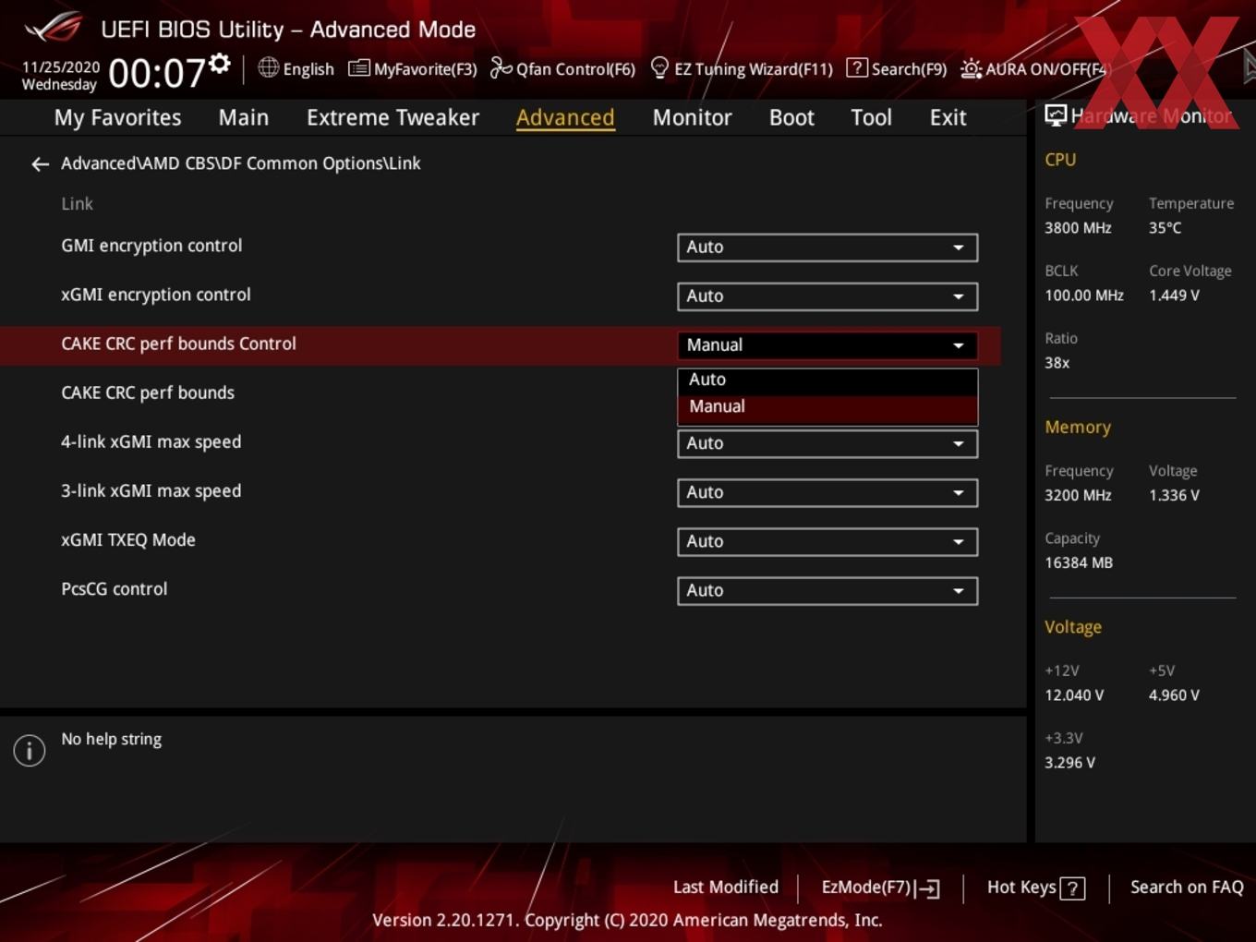Open the Search(F9) question mark icon
The height and width of the screenshot is (942, 1256).
coord(857,67)
